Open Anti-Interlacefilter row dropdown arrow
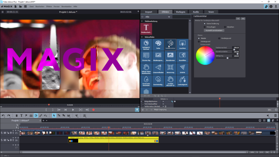 coord(163,104)
